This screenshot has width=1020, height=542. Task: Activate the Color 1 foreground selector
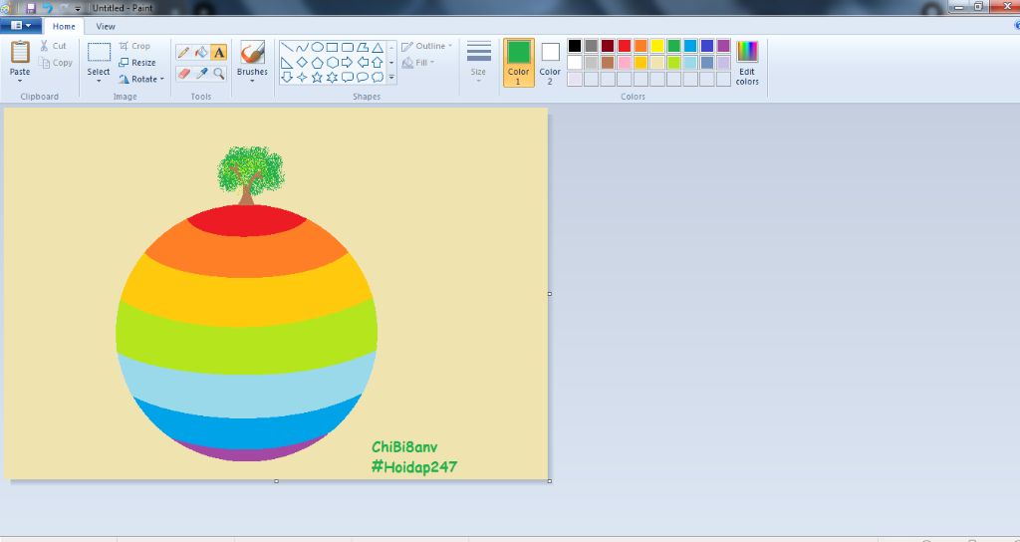pyautogui.click(x=518, y=63)
